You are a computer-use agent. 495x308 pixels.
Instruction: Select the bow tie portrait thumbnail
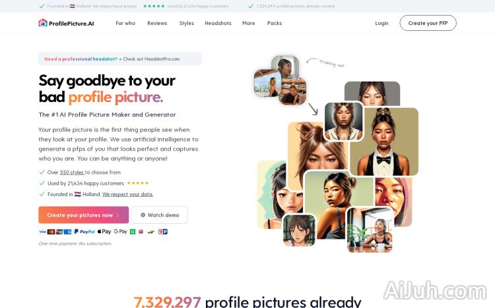pos(385,141)
